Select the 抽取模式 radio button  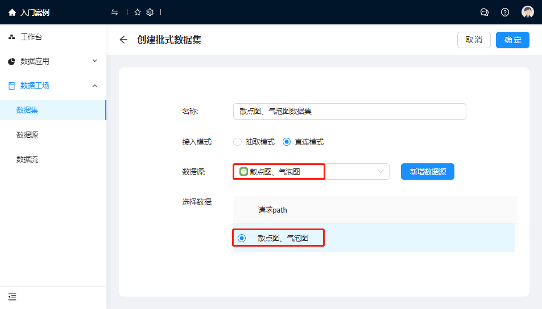click(x=237, y=142)
